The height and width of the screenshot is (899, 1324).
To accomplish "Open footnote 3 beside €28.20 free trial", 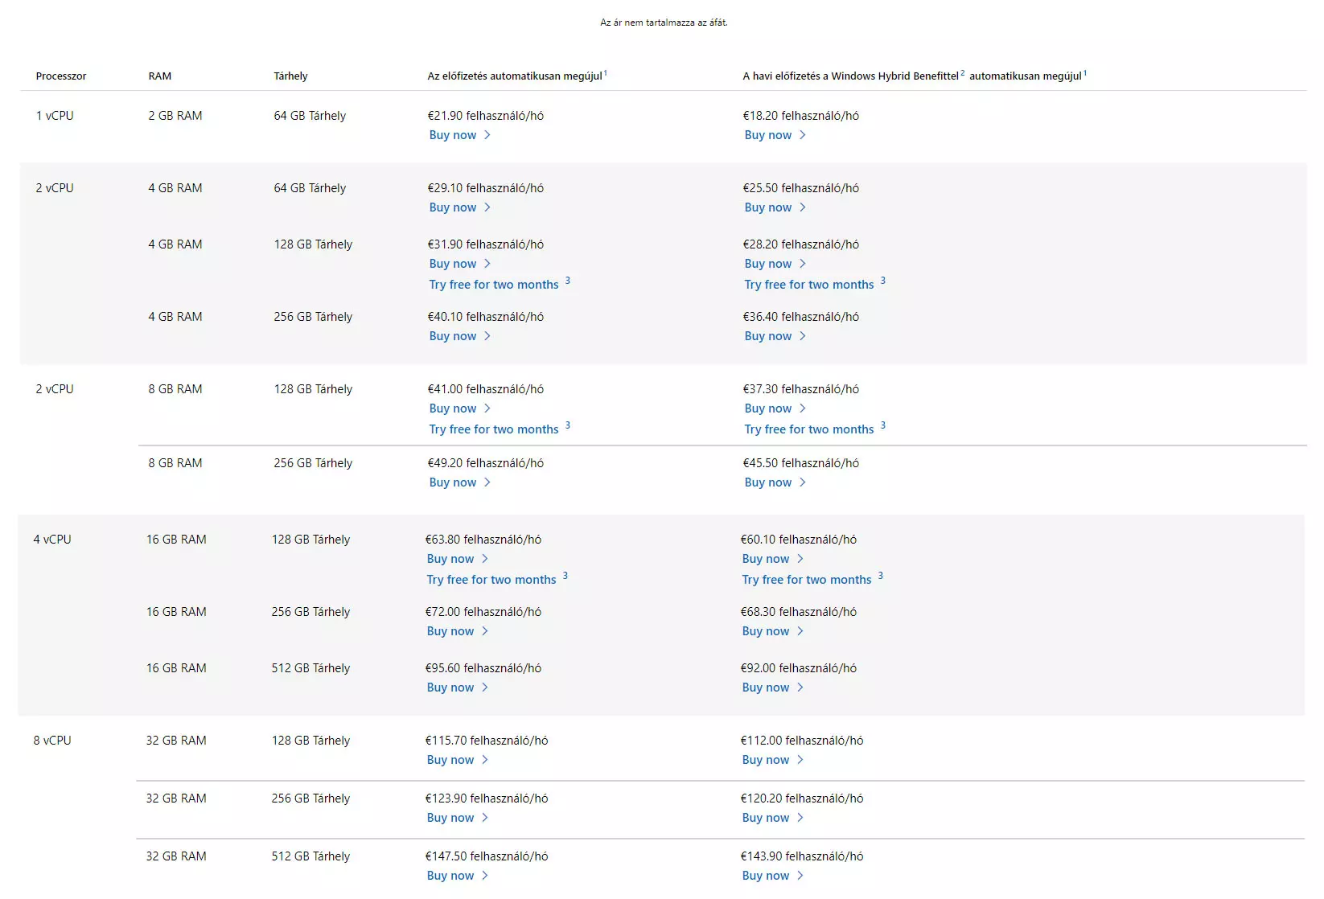I will point(882,281).
